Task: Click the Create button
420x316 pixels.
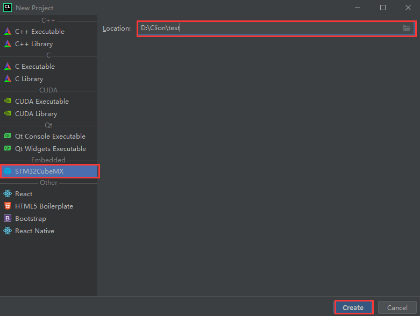Action: coord(353,307)
